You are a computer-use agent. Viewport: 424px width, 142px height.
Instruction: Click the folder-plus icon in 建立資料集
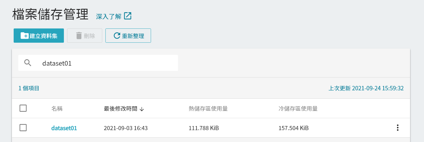24,36
